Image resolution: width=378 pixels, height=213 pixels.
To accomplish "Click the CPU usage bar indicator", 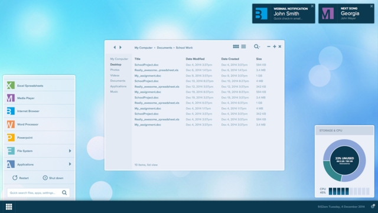I will coord(349,191).
